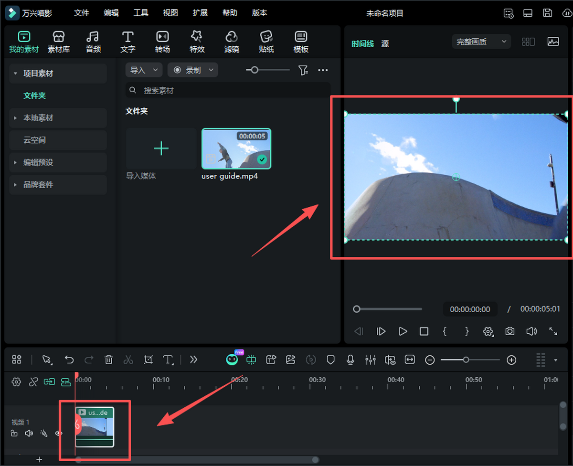The height and width of the screenshot is (466, 573).
Task: Click the filter funnel icon in media panel
Action: pyautogui.click(x=303, y=70)
